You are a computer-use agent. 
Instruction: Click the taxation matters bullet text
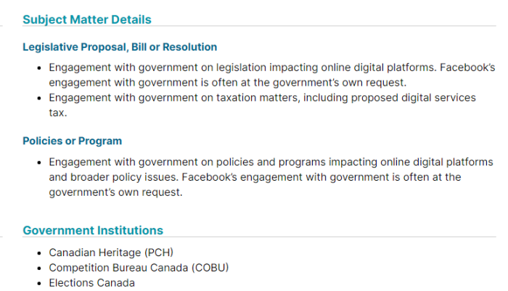(262, 105)
